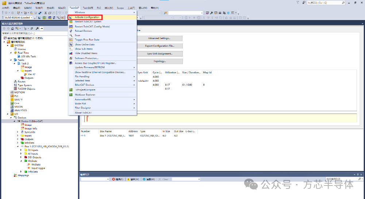Select Show Online Data menu entry
Image resolution: width=365 pixels, height=199 pixels.
(102, 44)
